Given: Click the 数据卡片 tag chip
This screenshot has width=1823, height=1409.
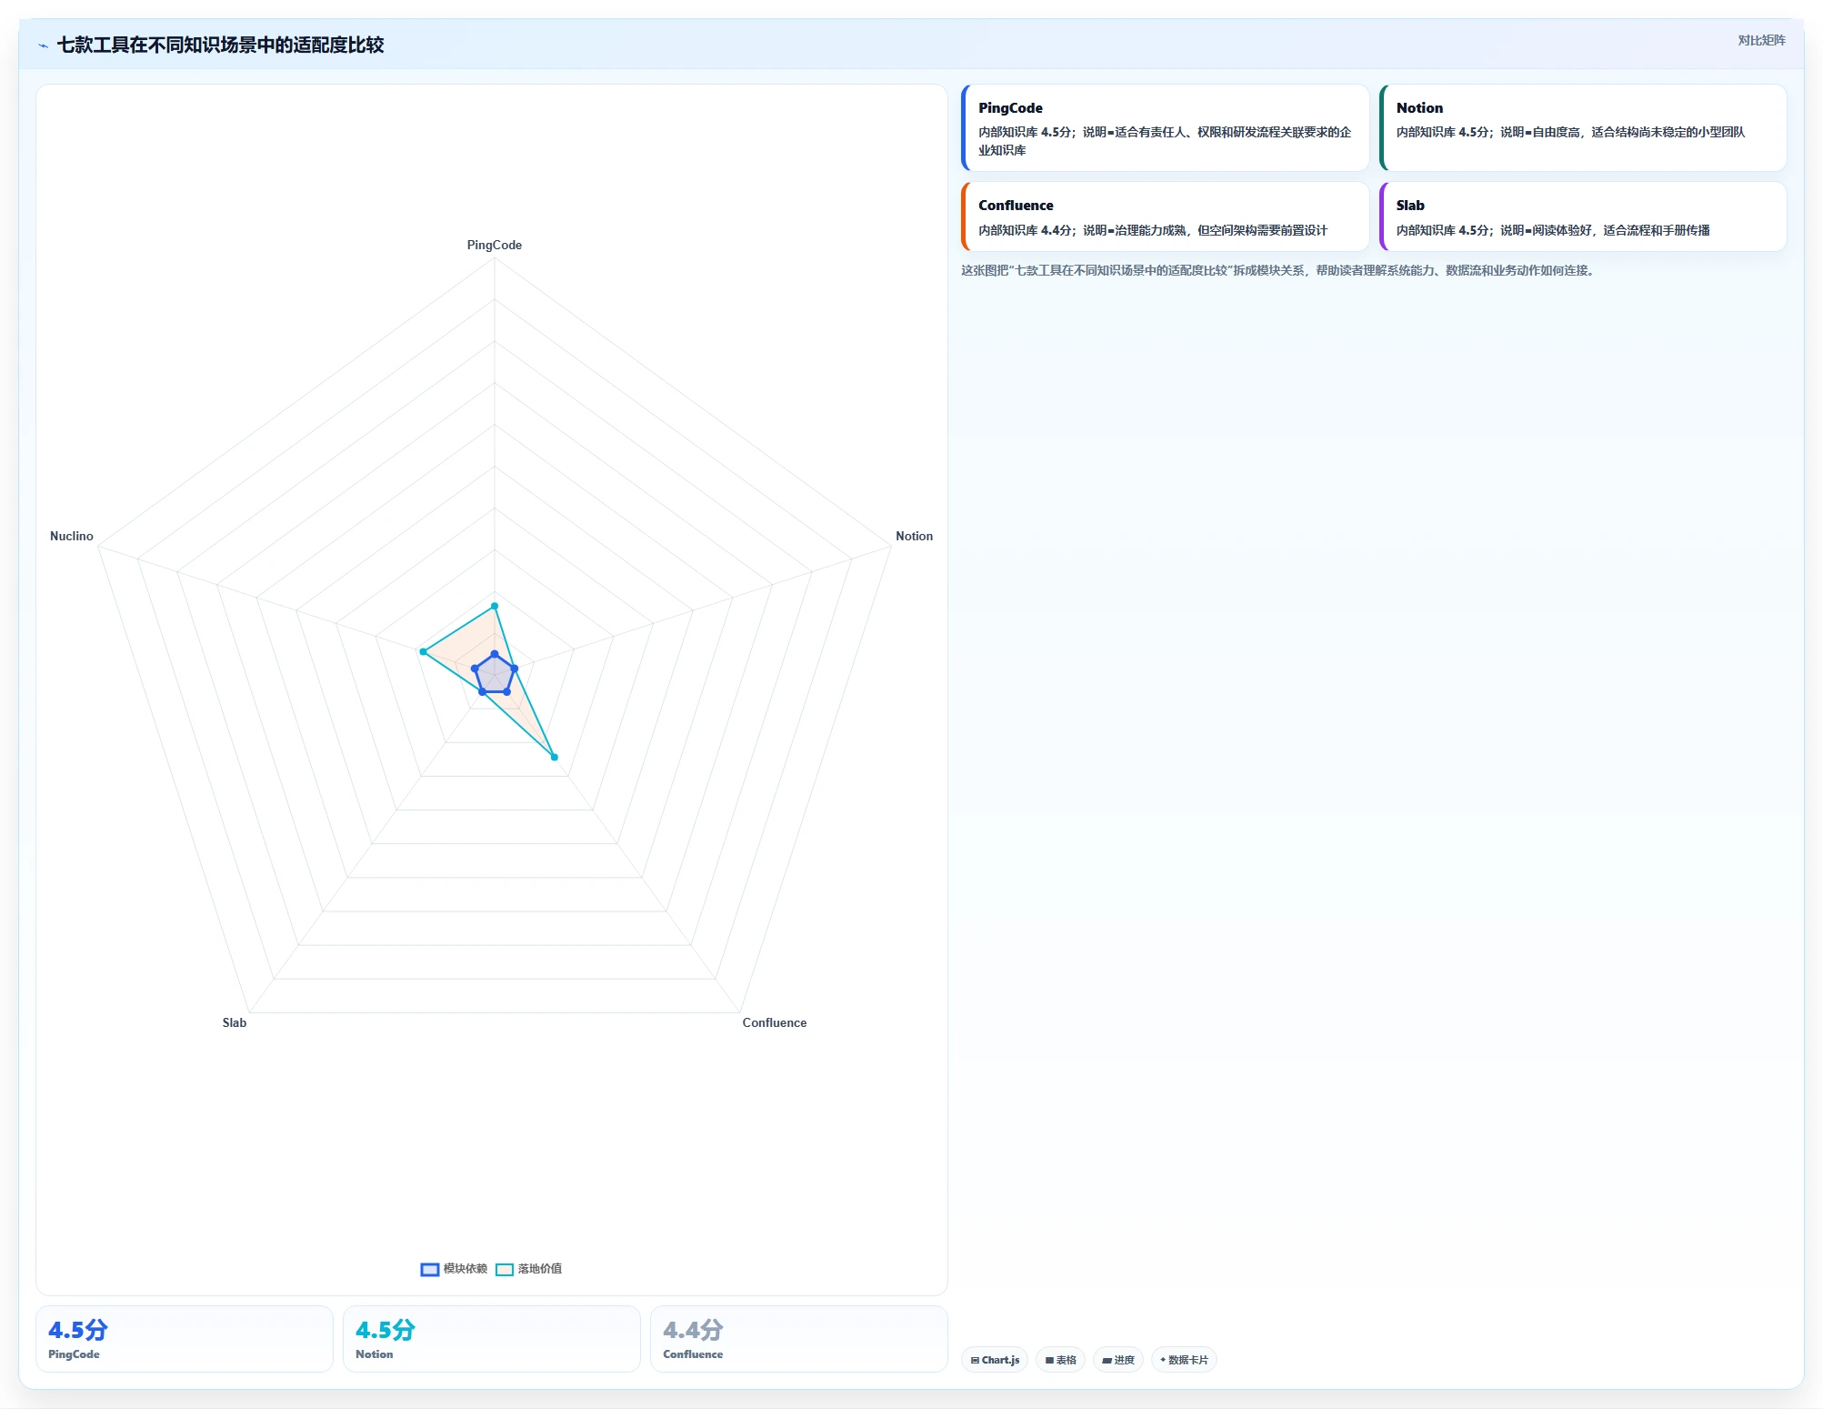Looking at the screenshot, I should [x=1184, y=1360].
